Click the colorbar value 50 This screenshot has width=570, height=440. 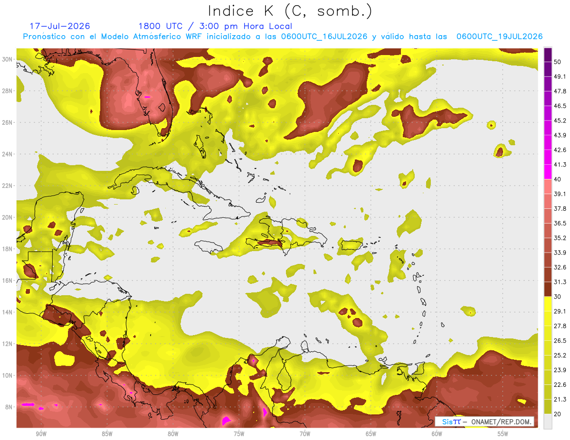(x=558, y=62)
